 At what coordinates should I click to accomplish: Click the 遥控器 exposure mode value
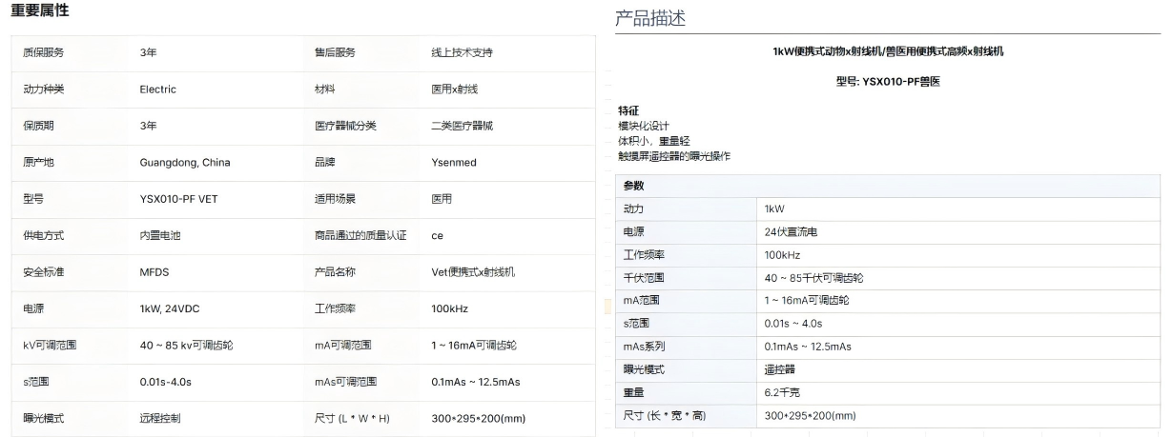click(779, 369)
